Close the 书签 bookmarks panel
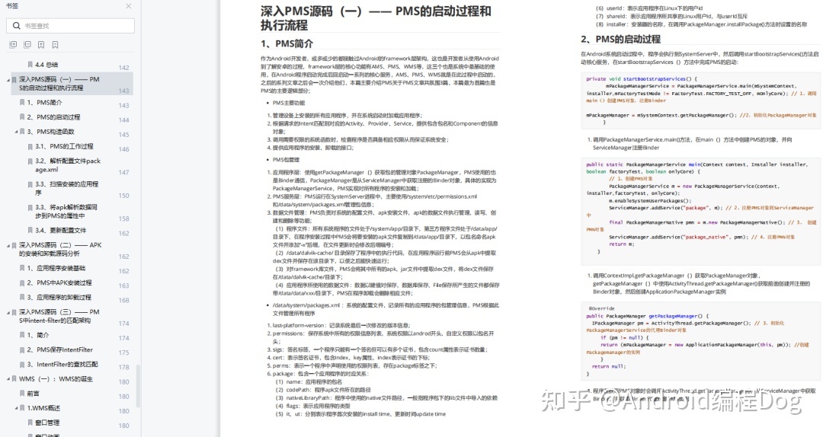The width and height of the screenshot is (823, 437). 129,6
